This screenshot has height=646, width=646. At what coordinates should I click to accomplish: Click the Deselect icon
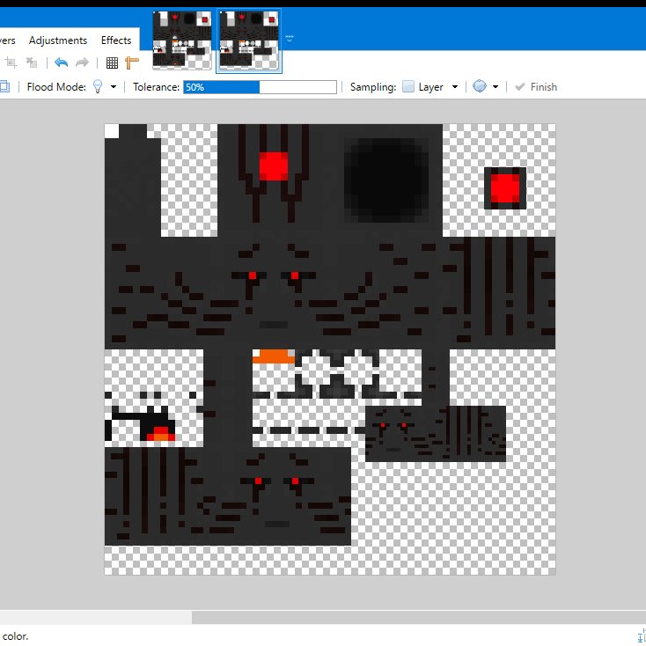pyautogui.click(x=32, y=62)
